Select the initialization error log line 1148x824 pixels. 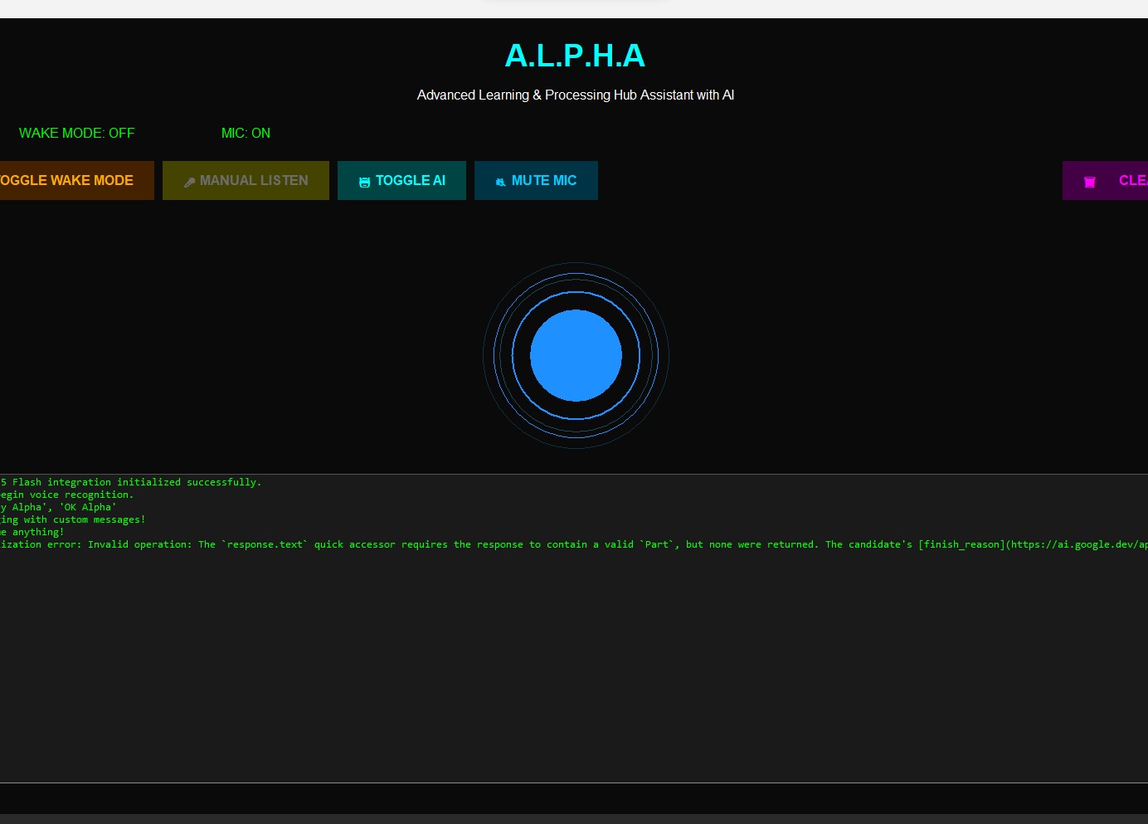tap(415, 544)
